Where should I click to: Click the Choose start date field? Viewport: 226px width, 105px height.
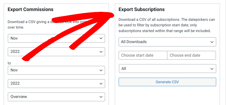(143, 55)
